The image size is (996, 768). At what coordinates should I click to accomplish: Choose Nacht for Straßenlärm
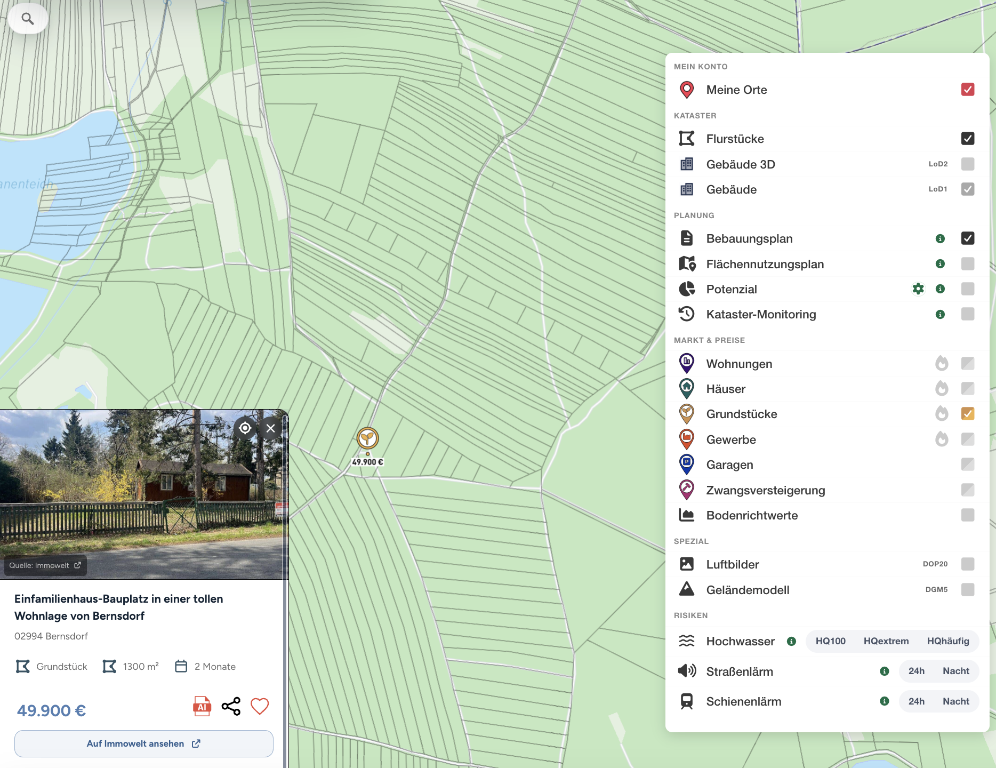click(955, 671)
